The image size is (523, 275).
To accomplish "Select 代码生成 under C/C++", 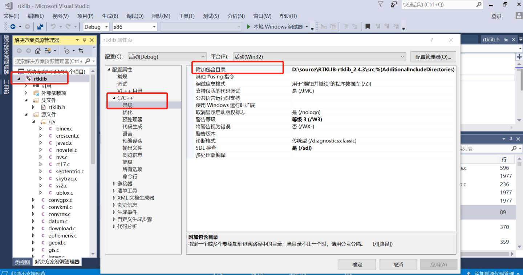I will (132, 126).
